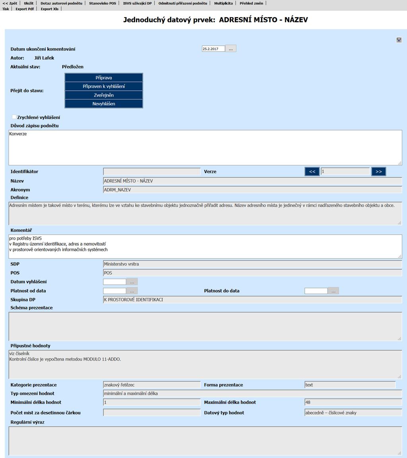Screen dimensions: 407x458
Task: Grab resize handle of Komentář text area
Action: [400, 256]
